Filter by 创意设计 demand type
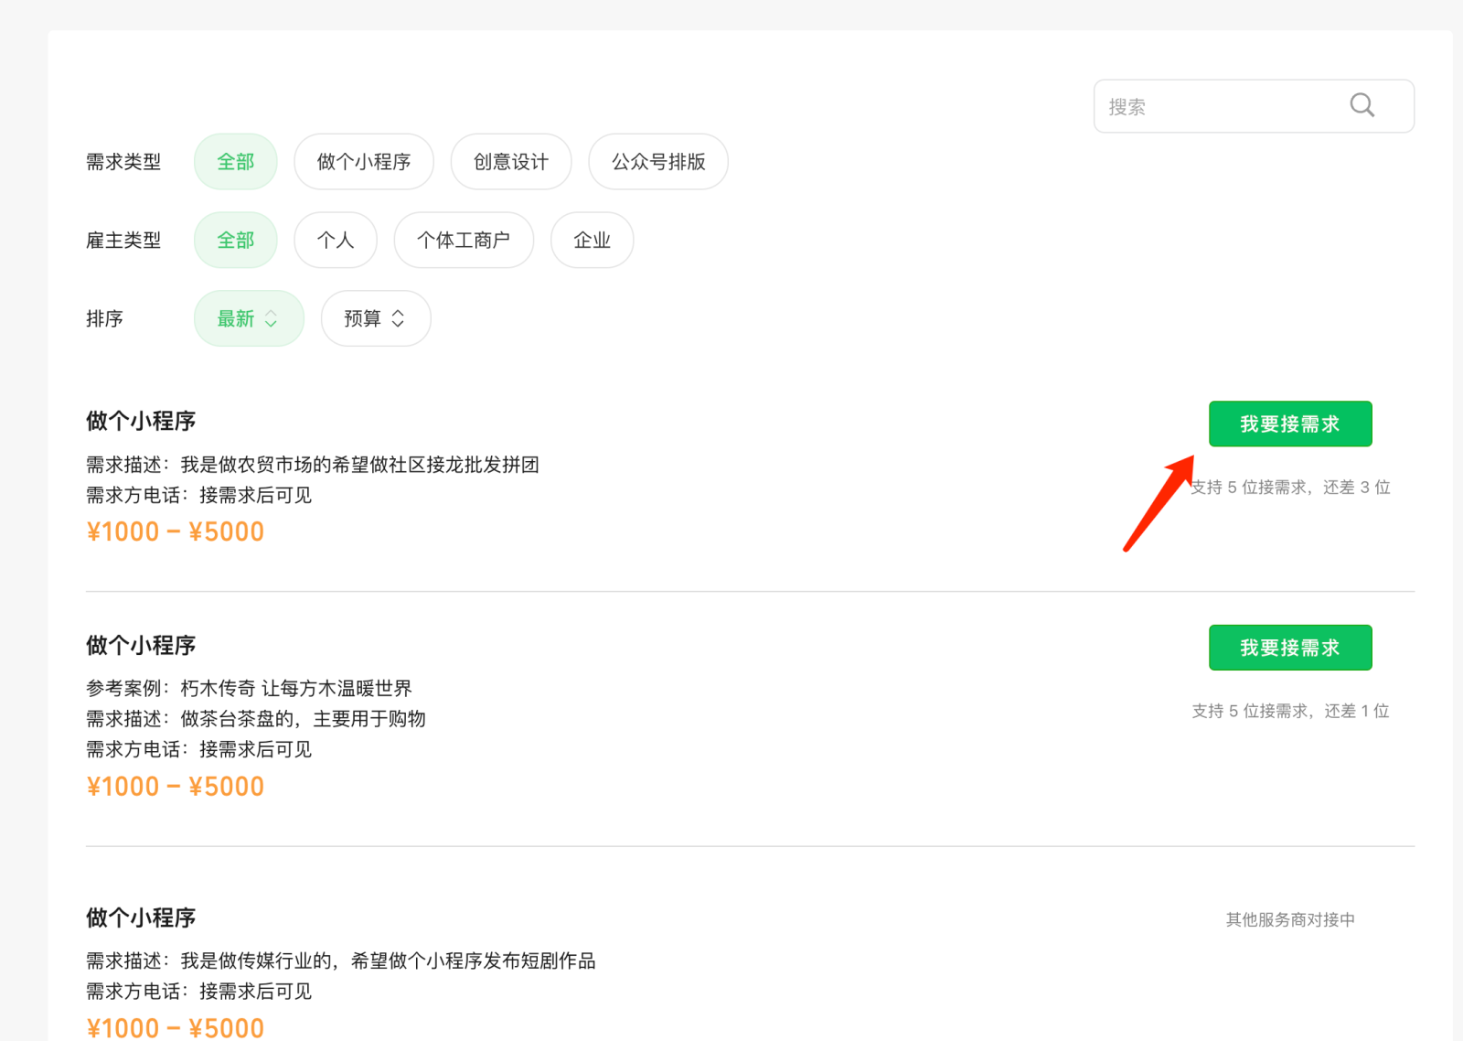This screenshot has height=1041, width=1463. click(x=511, y=162)
